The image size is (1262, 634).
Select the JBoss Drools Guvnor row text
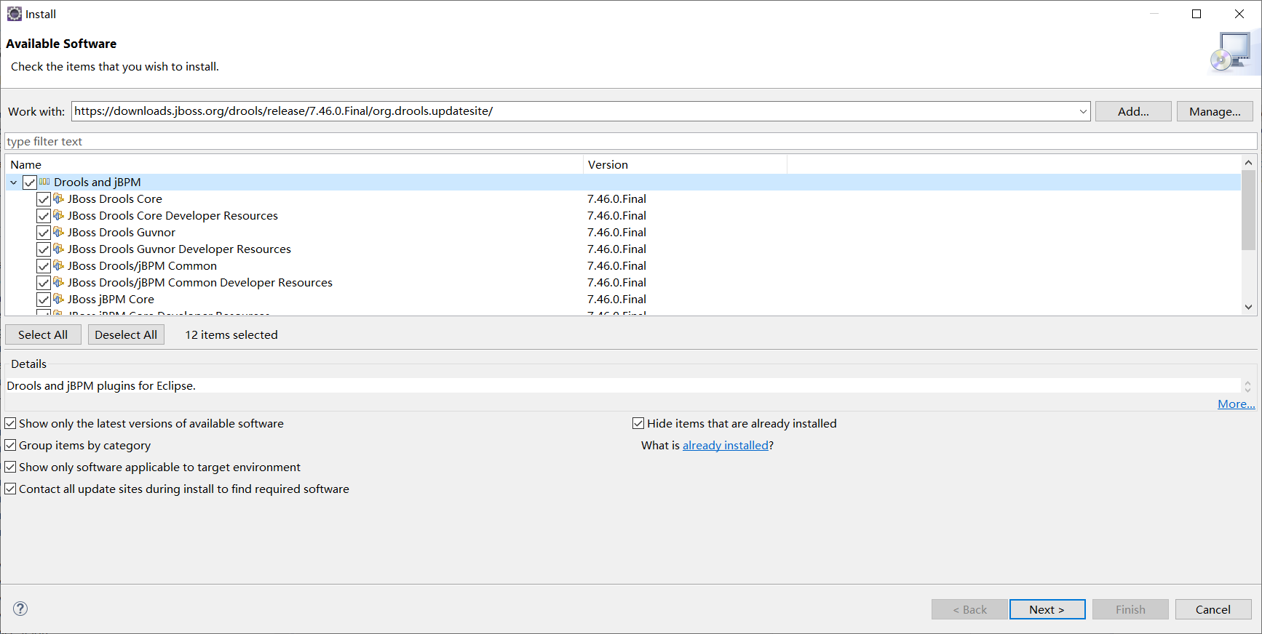click(122, 232)
